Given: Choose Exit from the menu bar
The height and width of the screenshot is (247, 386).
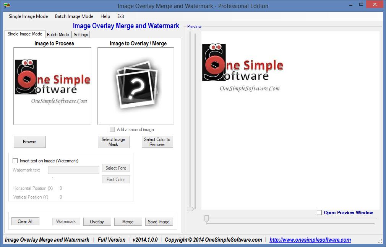Looking at the screenshot, I should pos(121,16).
